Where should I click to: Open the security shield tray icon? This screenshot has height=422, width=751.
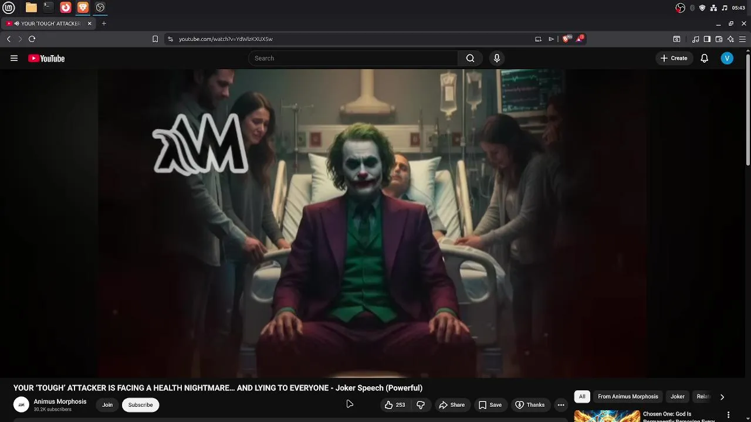(x=702, y=8)
